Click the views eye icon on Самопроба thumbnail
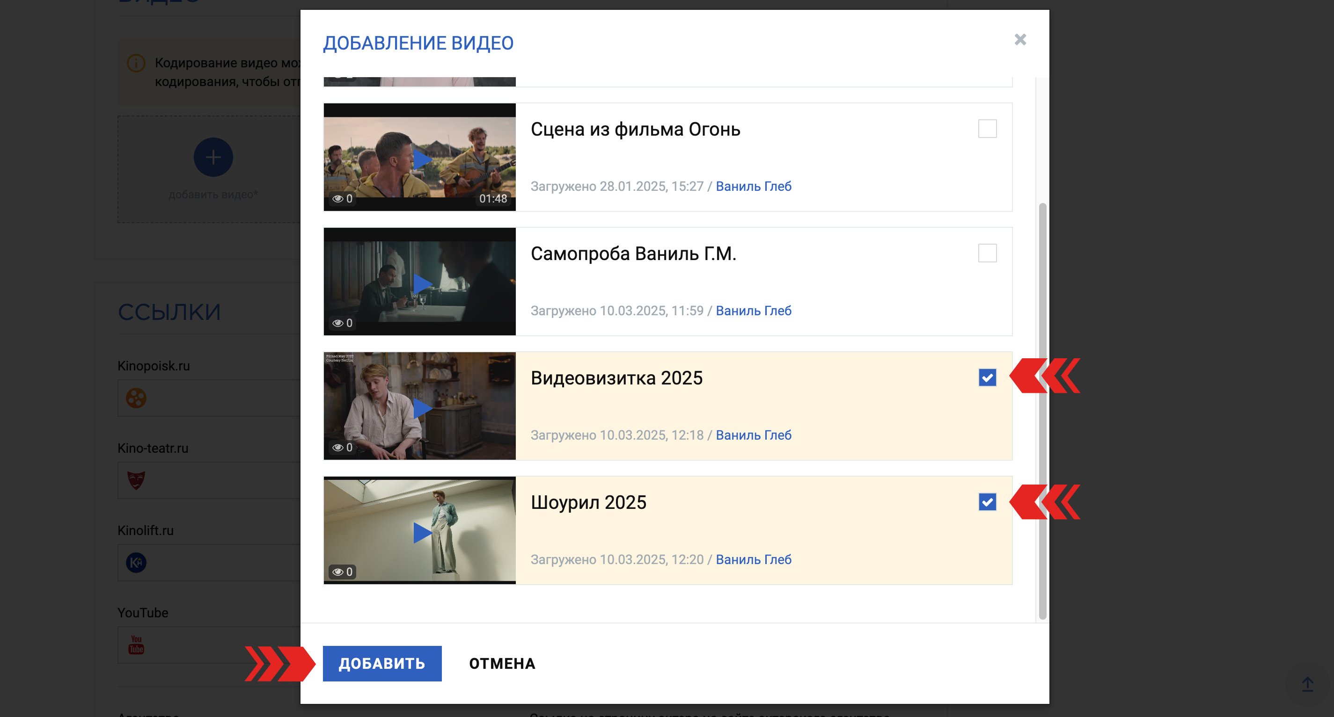 (x=338, y=323)
